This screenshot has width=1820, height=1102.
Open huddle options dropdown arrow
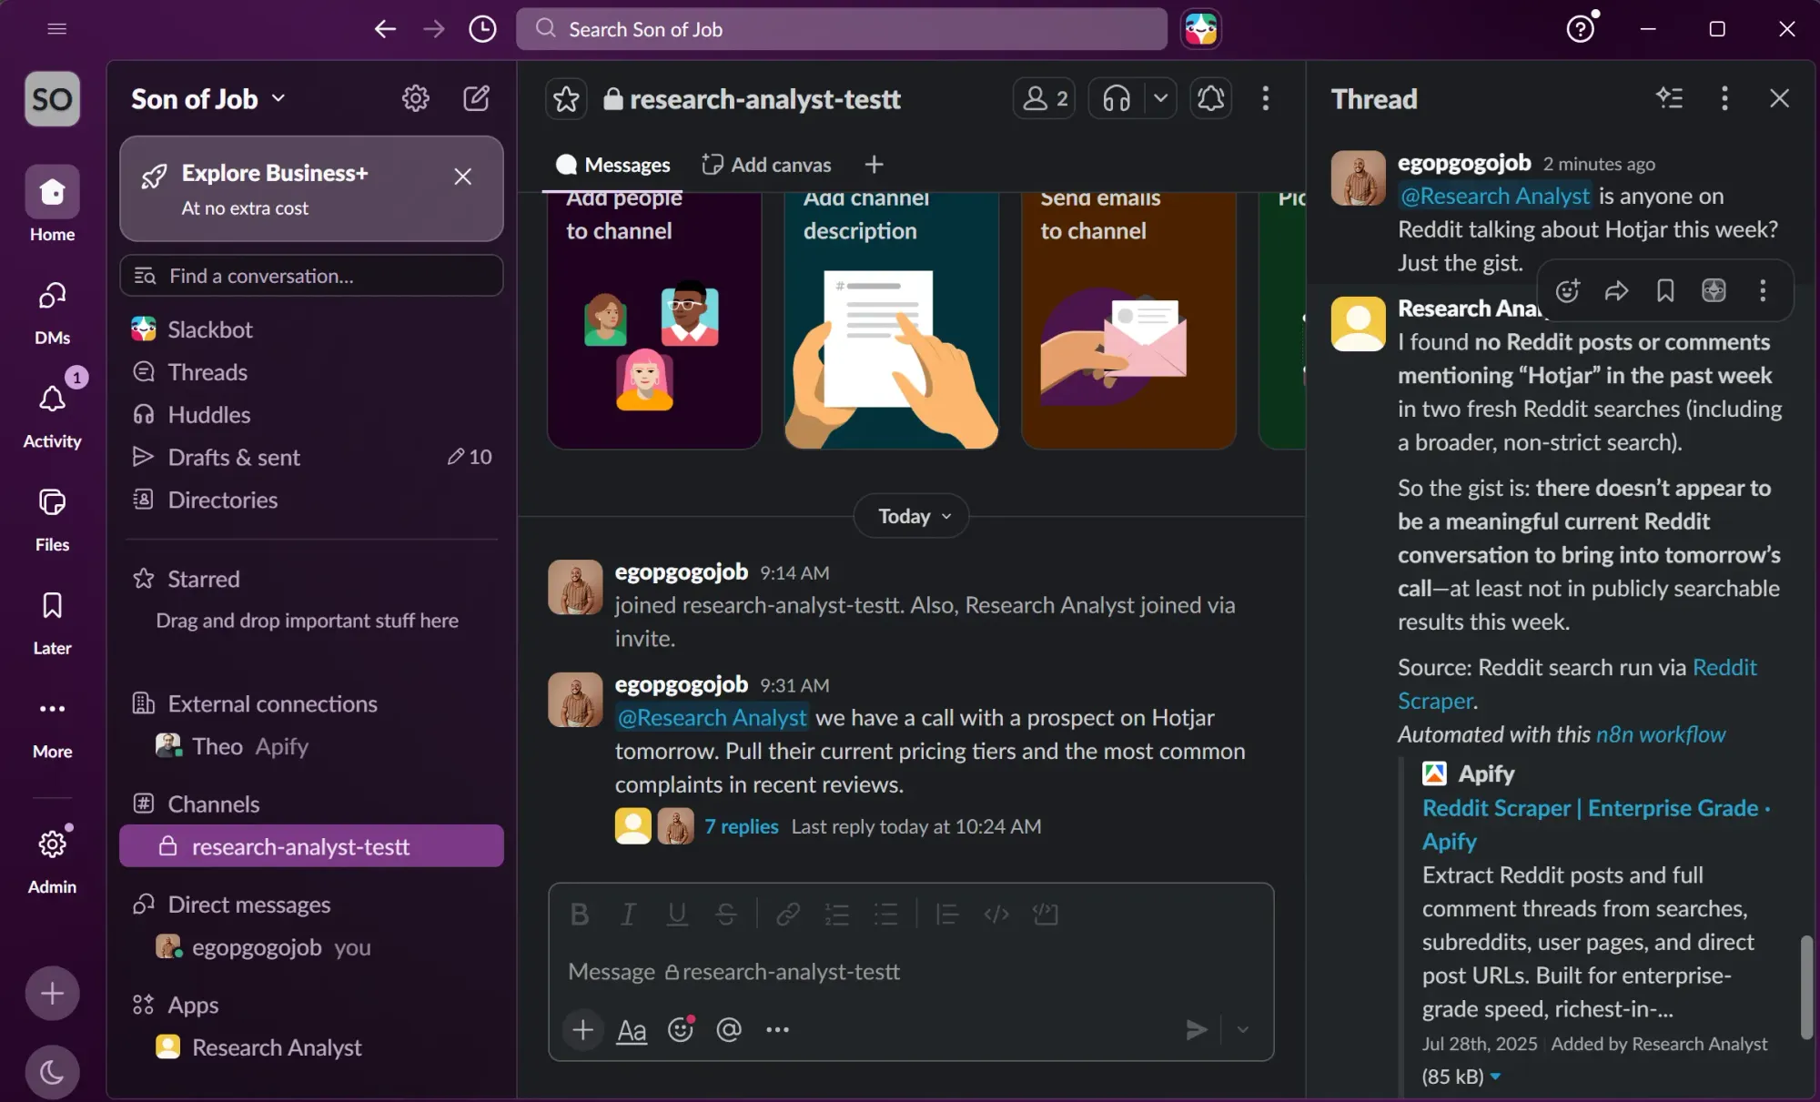tap(1159, 98)
